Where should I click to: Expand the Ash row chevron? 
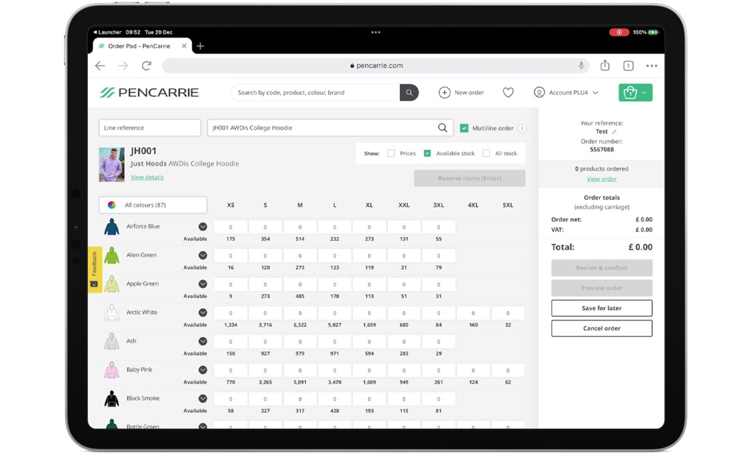pos(203,342)
